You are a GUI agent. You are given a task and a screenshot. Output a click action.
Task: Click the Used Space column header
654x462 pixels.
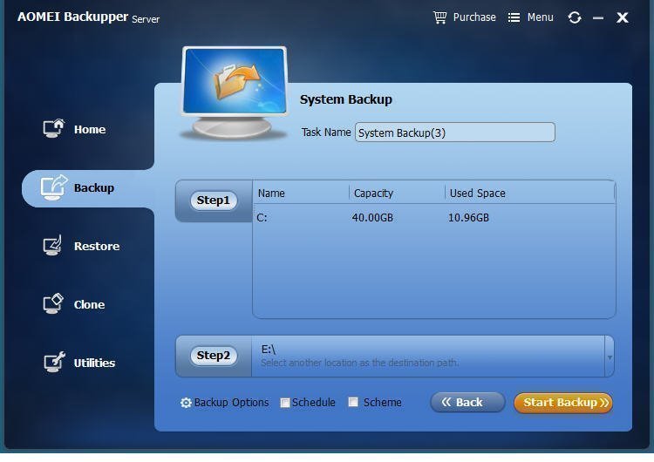[x=478, y=194]
